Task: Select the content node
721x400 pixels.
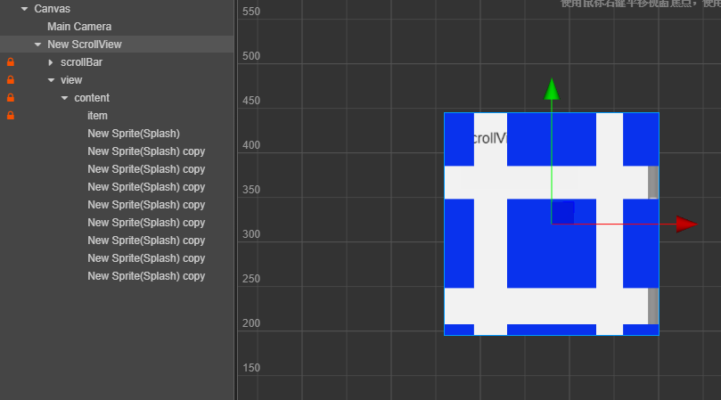Action: coord(92,98)
